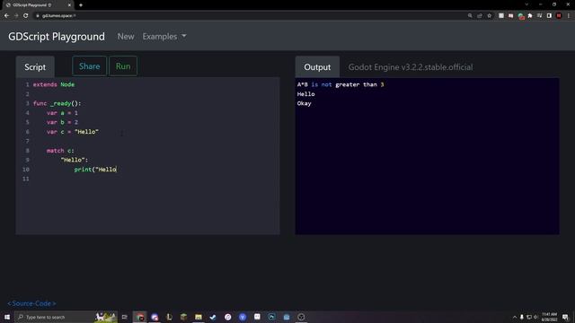Go back in browser history
Image resolution: width=575 pixels, height=323 pixels.
pos(6,16)
